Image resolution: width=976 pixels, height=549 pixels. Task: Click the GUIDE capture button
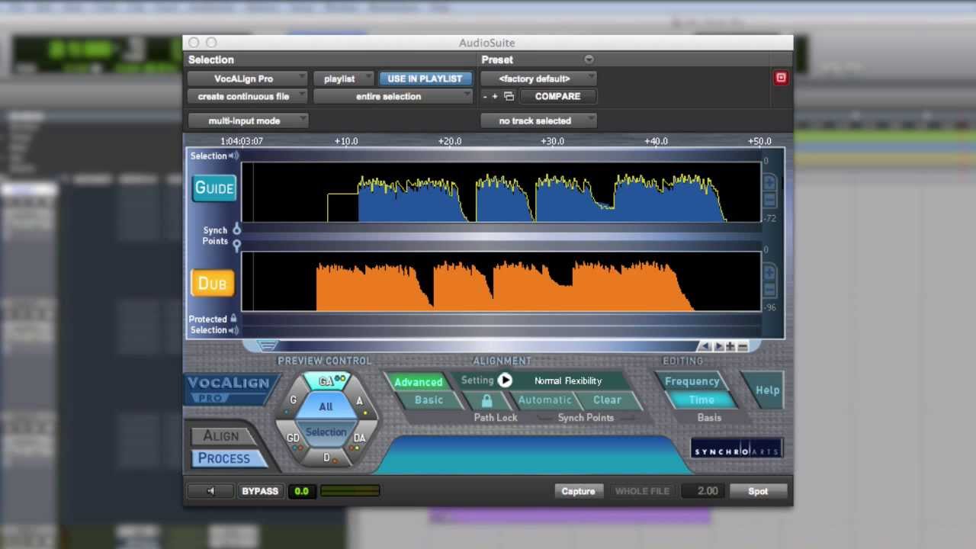coord(213,188)
